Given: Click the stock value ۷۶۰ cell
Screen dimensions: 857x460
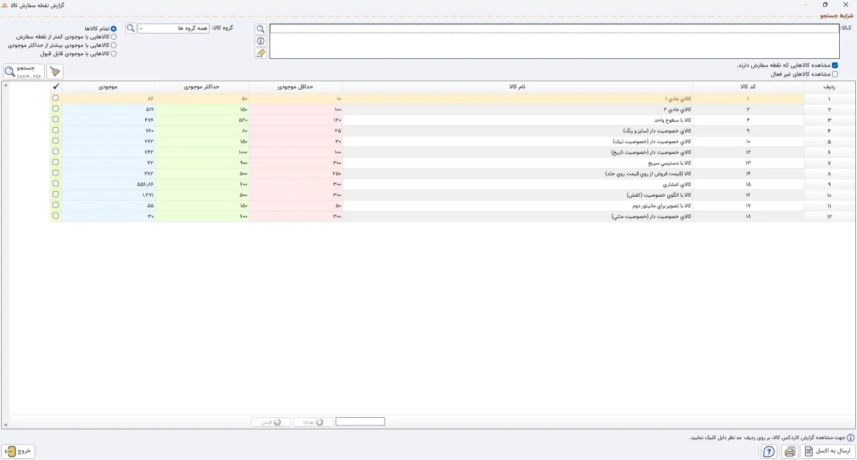Looking at the screenshot, I should 108,131.
